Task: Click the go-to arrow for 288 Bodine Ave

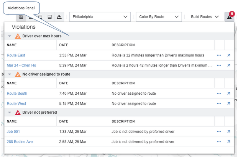Action: (x=229, y=142)
